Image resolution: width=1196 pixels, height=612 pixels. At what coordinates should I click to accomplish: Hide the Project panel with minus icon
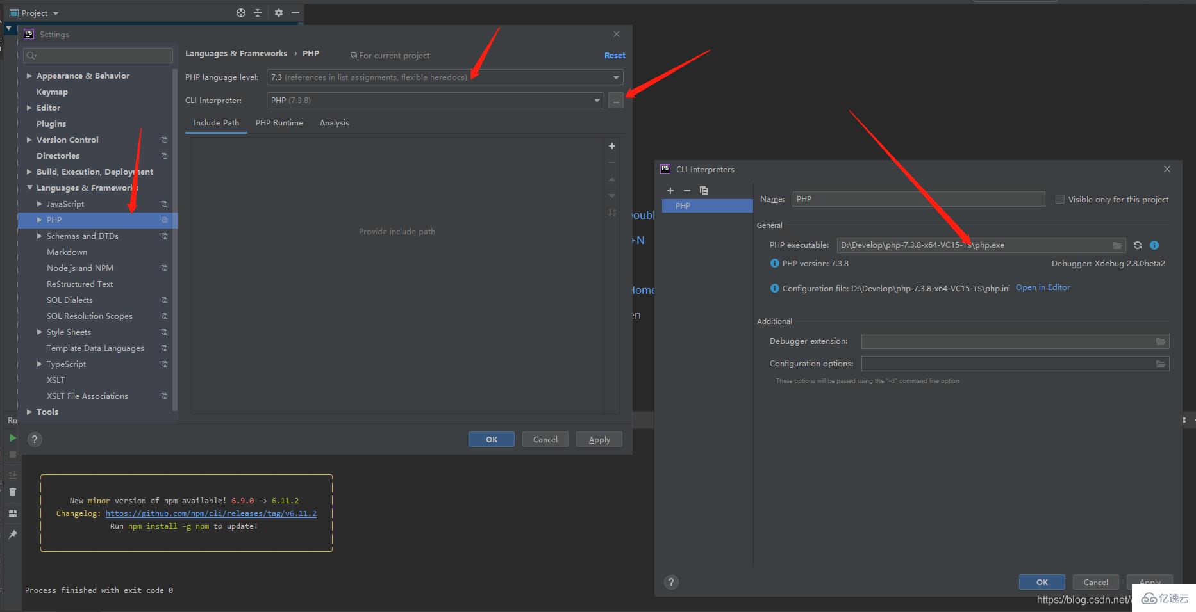point(295,13)
